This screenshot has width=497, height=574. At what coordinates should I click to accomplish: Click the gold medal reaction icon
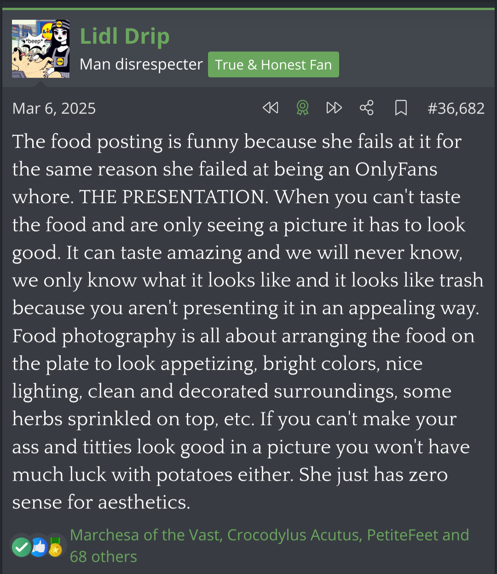55,547
